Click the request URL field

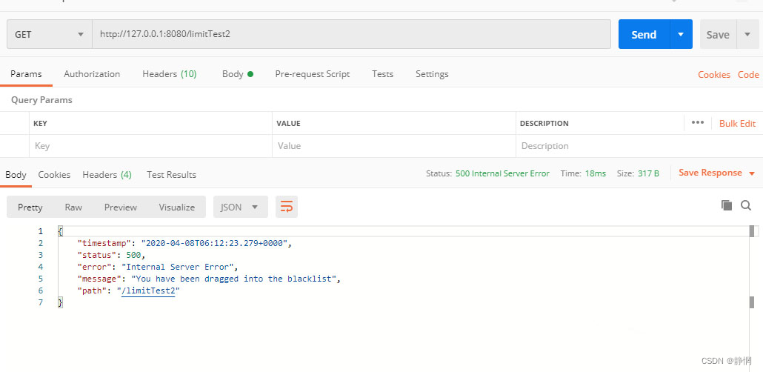tap(351, 34)
